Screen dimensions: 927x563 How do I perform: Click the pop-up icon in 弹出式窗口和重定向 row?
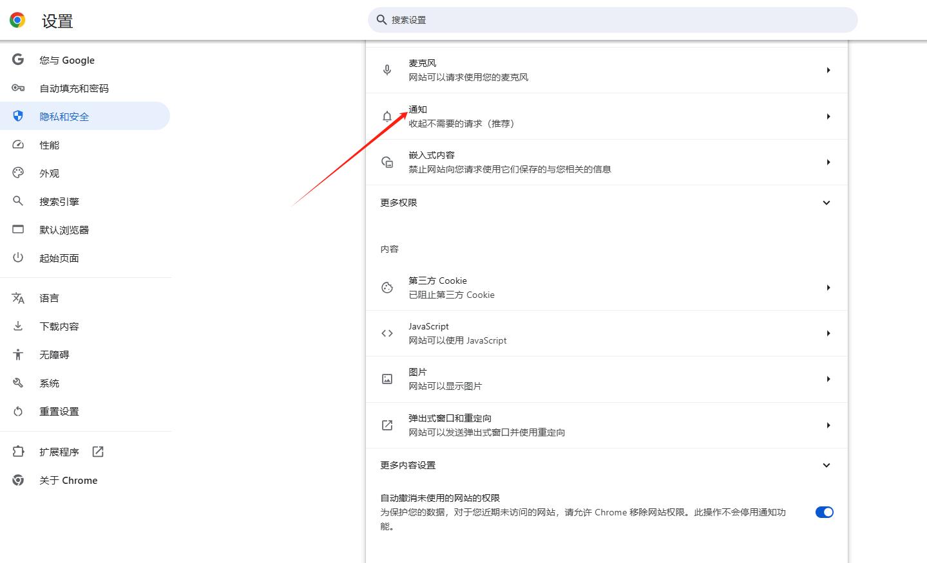pyautogui.click(x=387, y=425)
